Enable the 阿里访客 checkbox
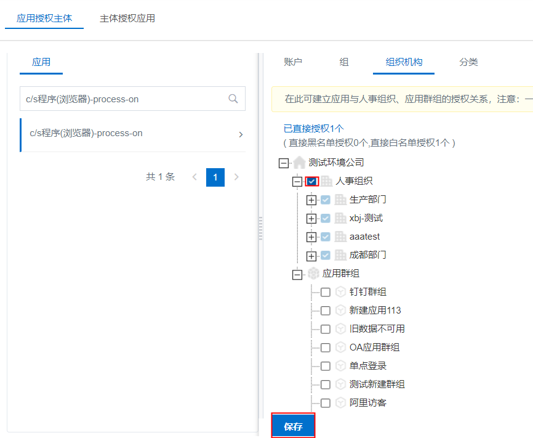The image size is (533, 438). tap(326, 403)
